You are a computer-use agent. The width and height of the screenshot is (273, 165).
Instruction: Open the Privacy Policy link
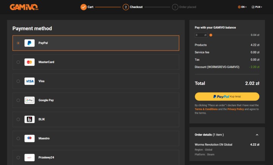(x=235, y=109)
